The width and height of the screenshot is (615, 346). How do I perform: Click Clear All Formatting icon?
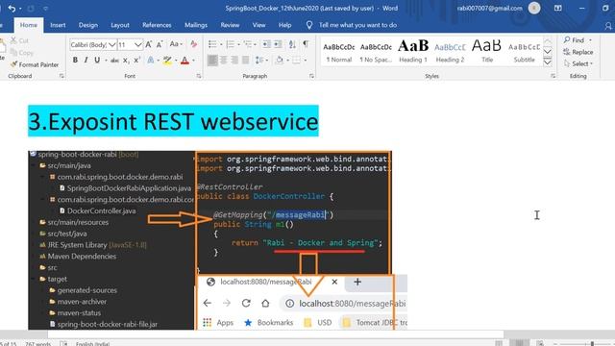coord(193,44)
